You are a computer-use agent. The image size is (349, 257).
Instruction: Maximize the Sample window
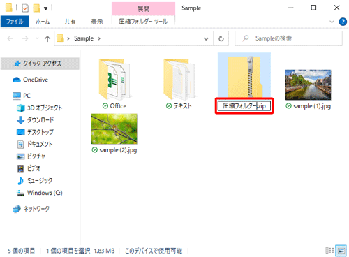[x=313, y=8]
